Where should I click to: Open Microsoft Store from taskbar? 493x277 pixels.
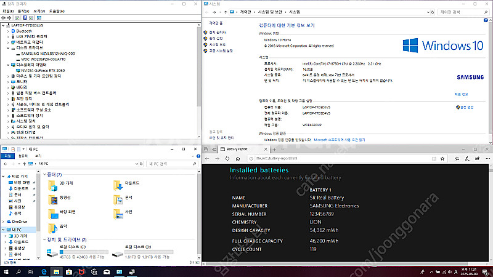pyautogui.click(x=69, y=271)
